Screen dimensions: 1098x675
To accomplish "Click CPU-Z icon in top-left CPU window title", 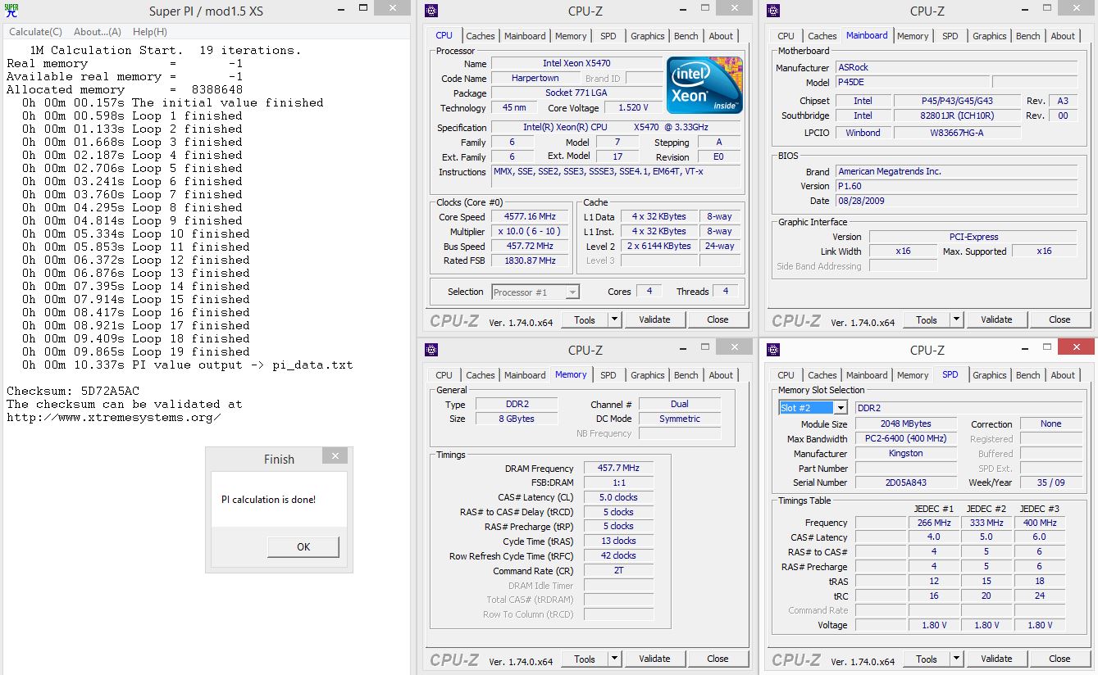I will click(431, 11).
